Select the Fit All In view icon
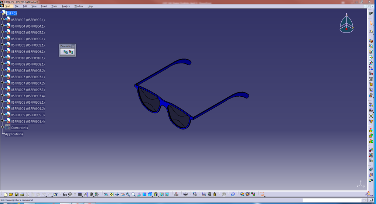 112,194
